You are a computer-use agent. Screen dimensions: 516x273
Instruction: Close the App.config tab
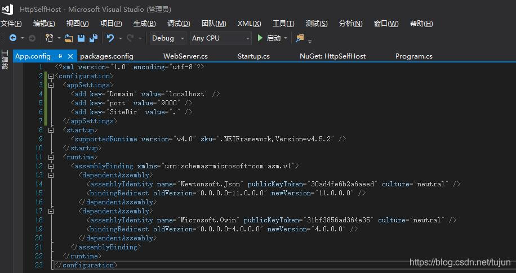pos(70,56)
